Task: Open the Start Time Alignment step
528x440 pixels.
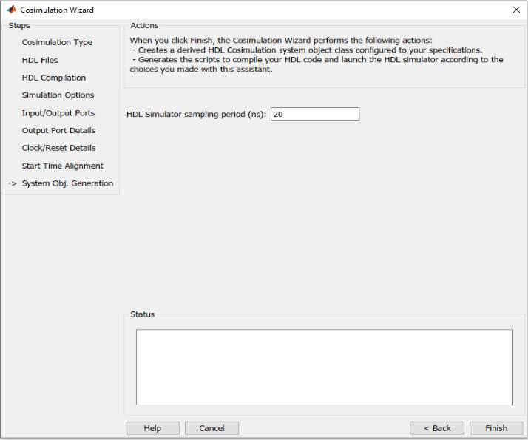Action: (x=62, y=166)
